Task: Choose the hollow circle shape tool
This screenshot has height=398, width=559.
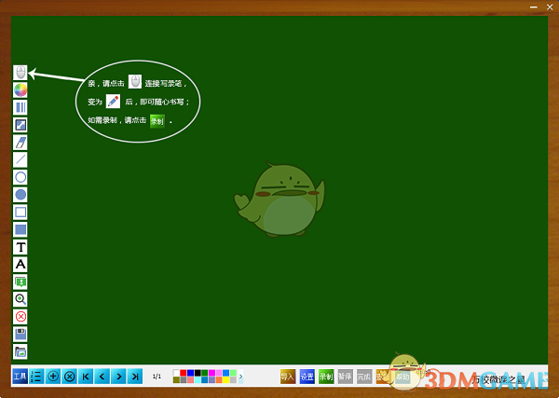Action: (20, 177)
